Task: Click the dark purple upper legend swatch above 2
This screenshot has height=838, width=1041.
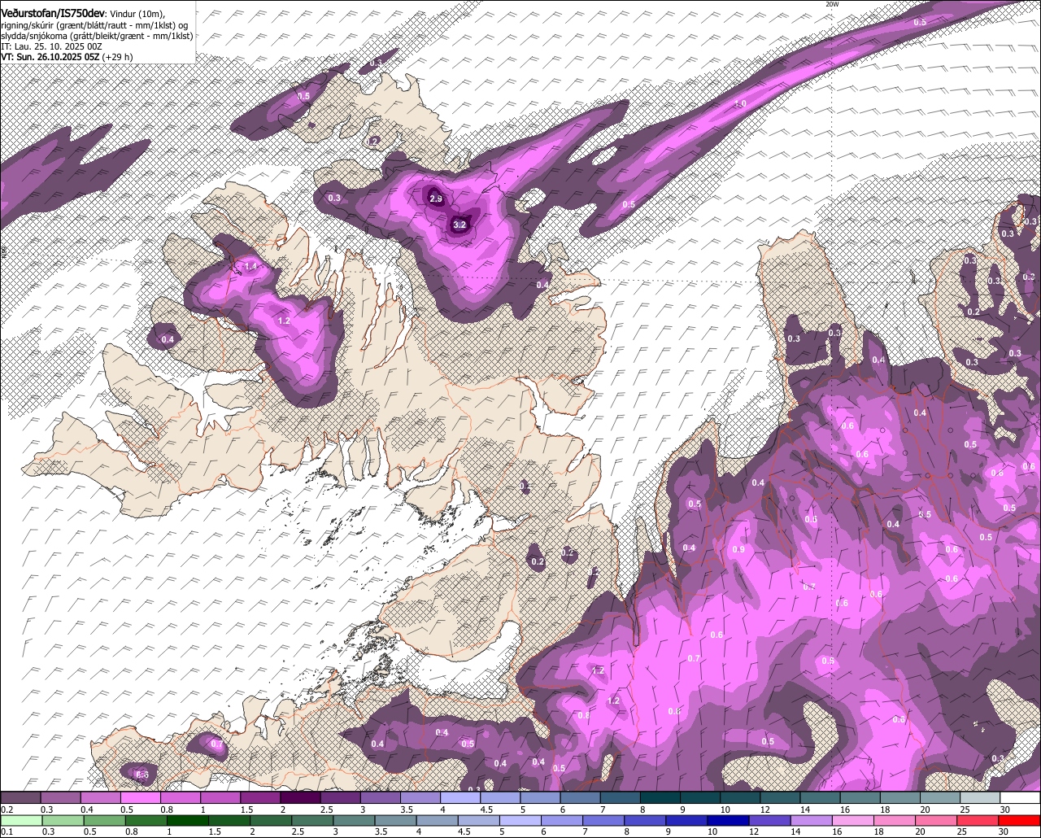Action: pos(300,797)
